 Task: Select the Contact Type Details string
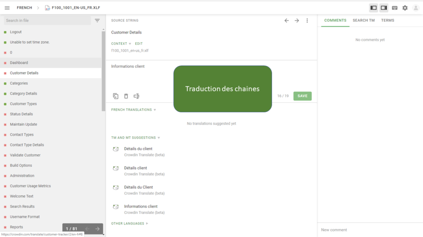coord(51,145)
